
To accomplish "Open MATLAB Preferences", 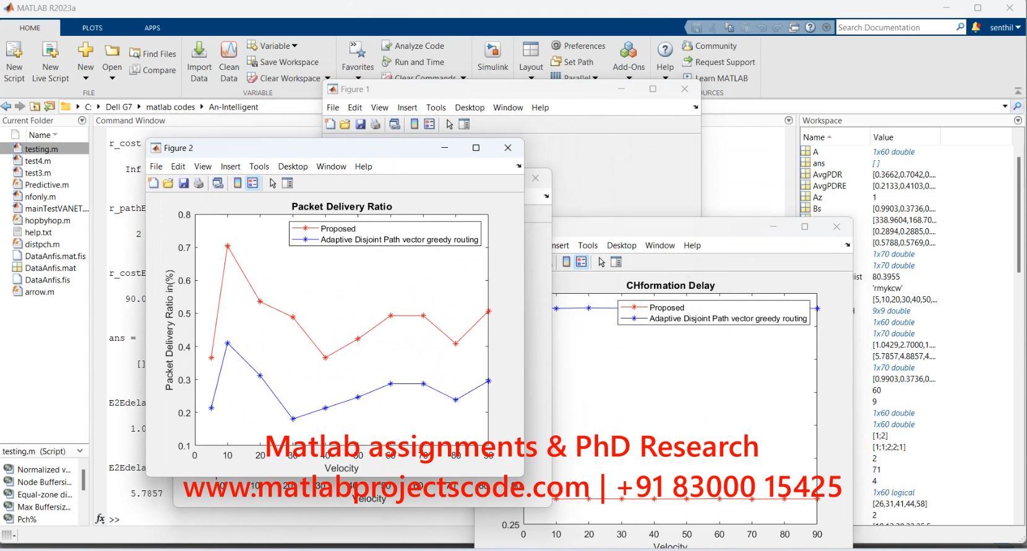I will coord(578,46).
